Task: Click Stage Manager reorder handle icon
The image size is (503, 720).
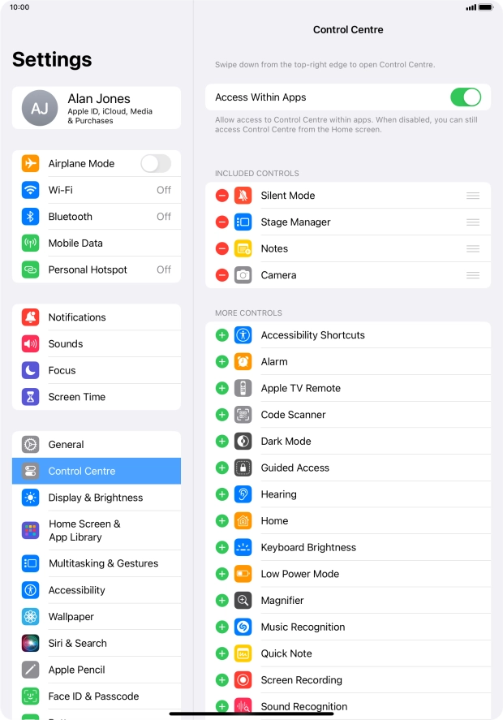Action: pyautogui.click(x=473, y=222)
